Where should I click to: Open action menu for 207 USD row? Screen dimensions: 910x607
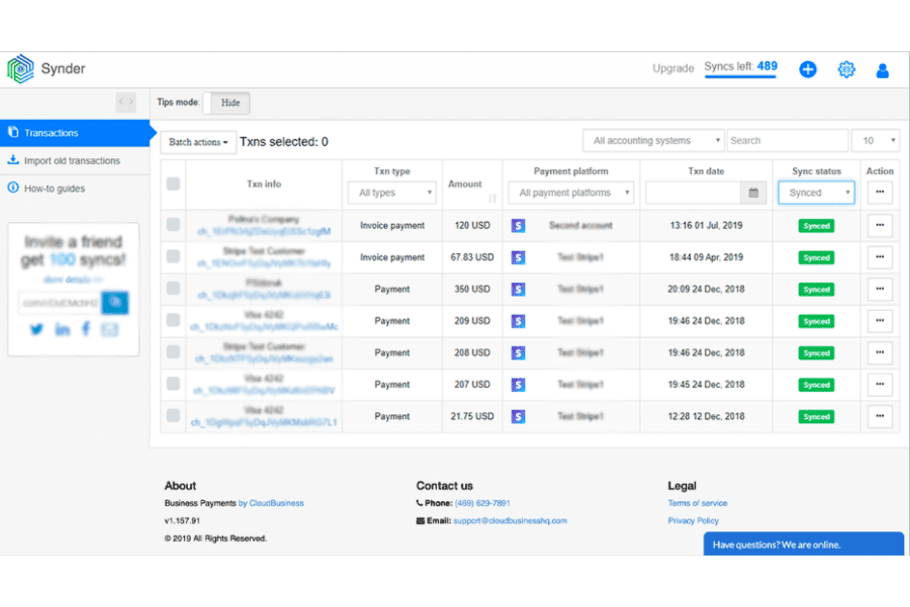tap(880, 384)
